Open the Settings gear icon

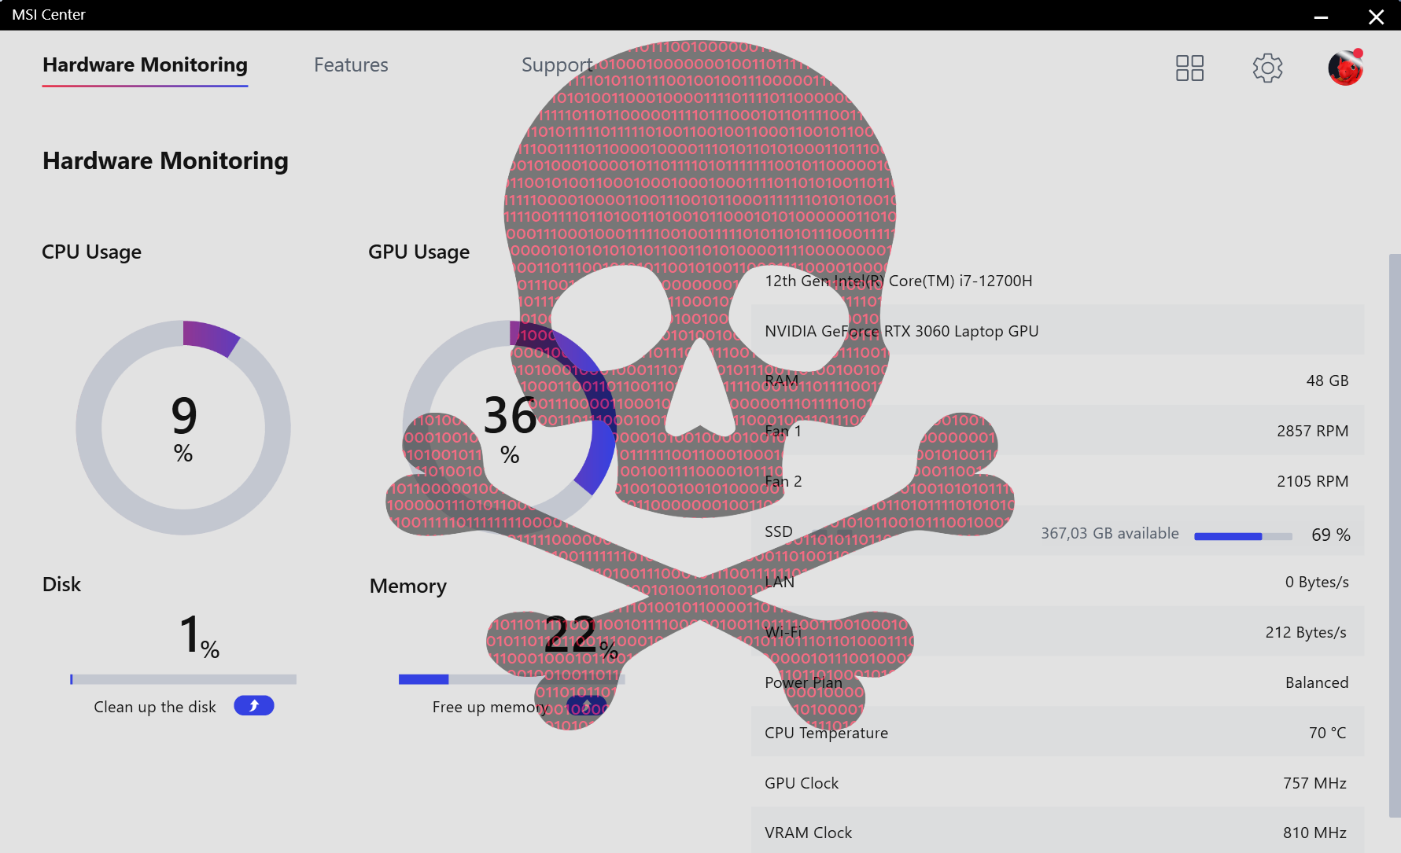1267,68
